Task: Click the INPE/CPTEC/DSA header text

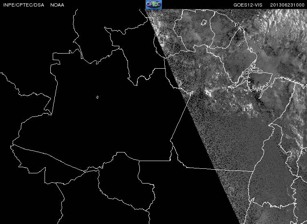Action: (24, 5)
